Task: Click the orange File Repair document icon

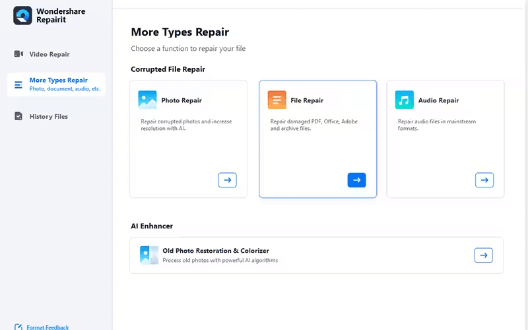Action: coord(277,100)
